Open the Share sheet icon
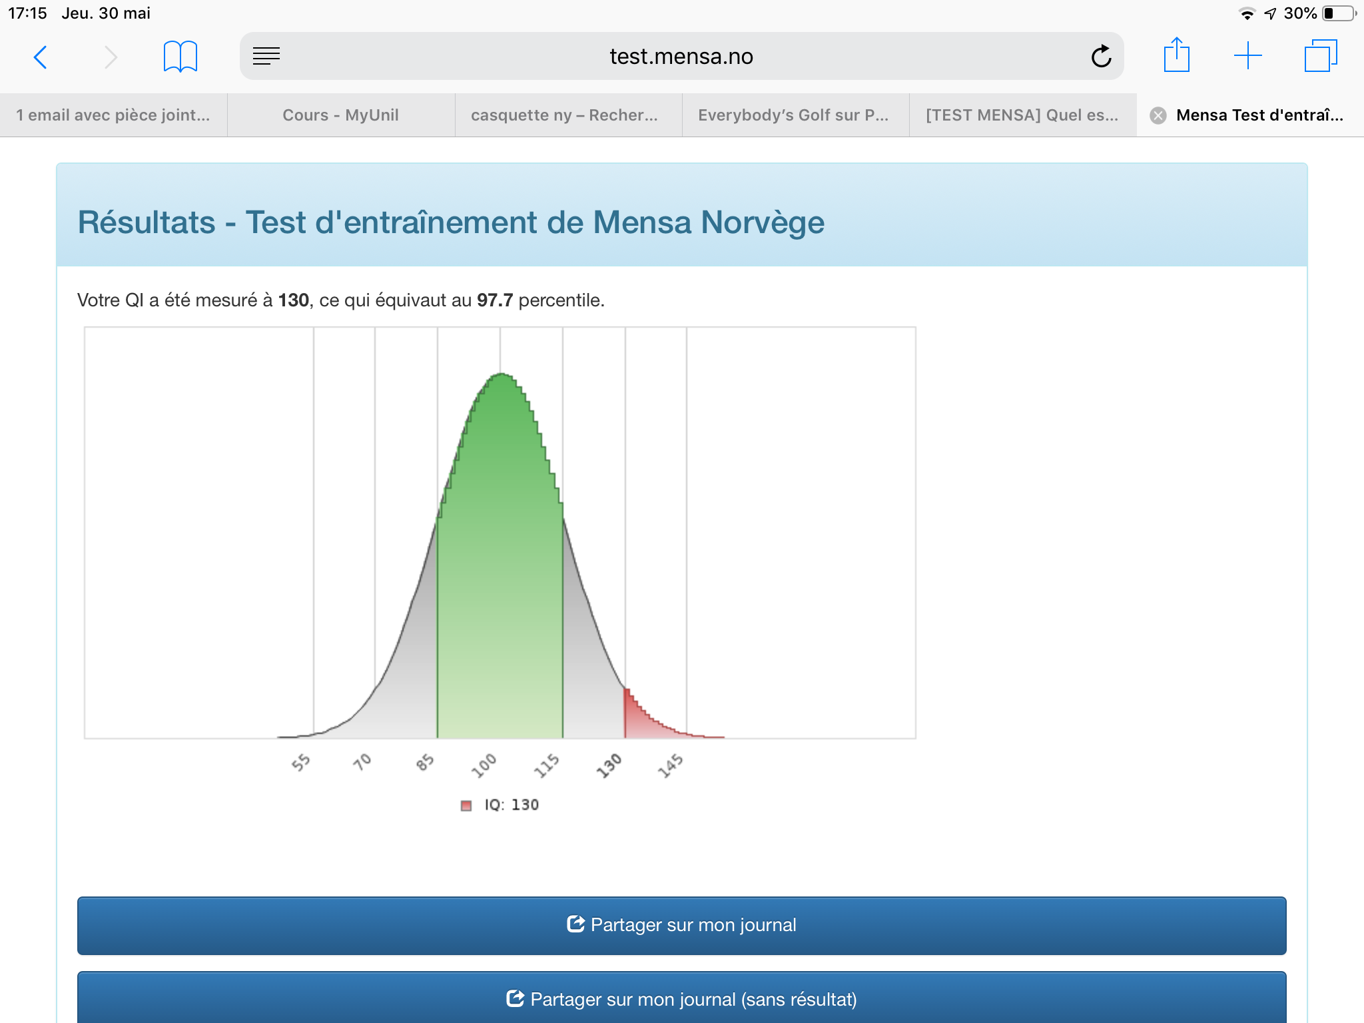Viewport: 1364px width, 1023px height. point(1176,55)
